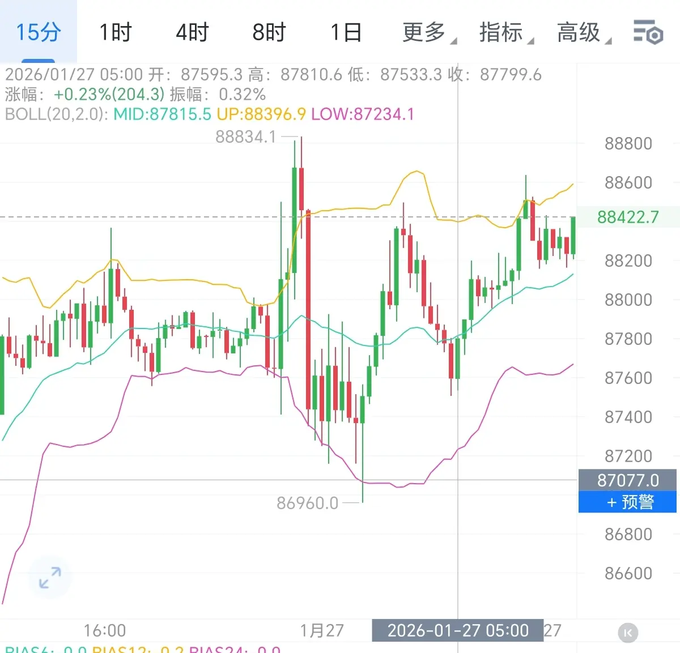This screenshot has width=680, height=653.
Task: Click the 2026-01-27 05:00 time label
Action: [x=458, y=630]
